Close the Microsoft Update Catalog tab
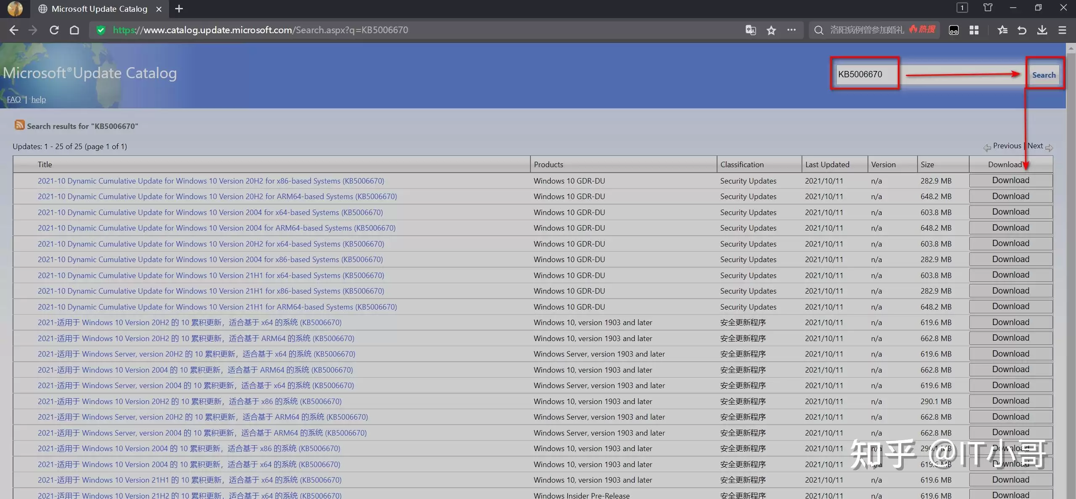 click(159, 9)
